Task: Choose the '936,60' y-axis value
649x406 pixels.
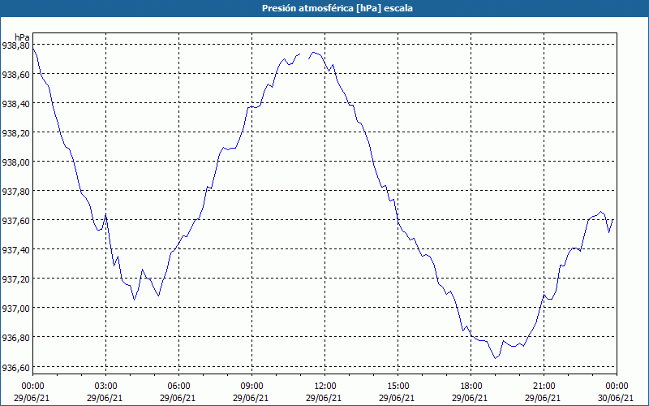Action: tap(15, 368)
